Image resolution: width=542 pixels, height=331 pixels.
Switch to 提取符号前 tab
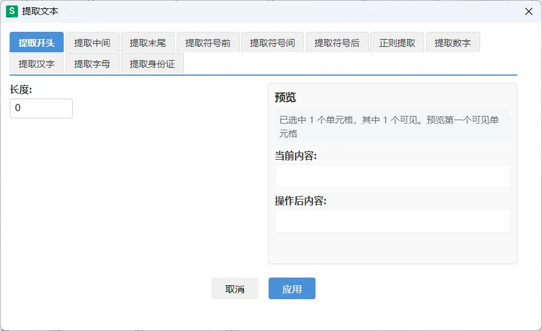coord(208,43)
